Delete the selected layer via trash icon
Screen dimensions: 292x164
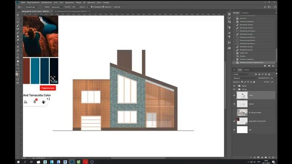[x=273, y=158]
